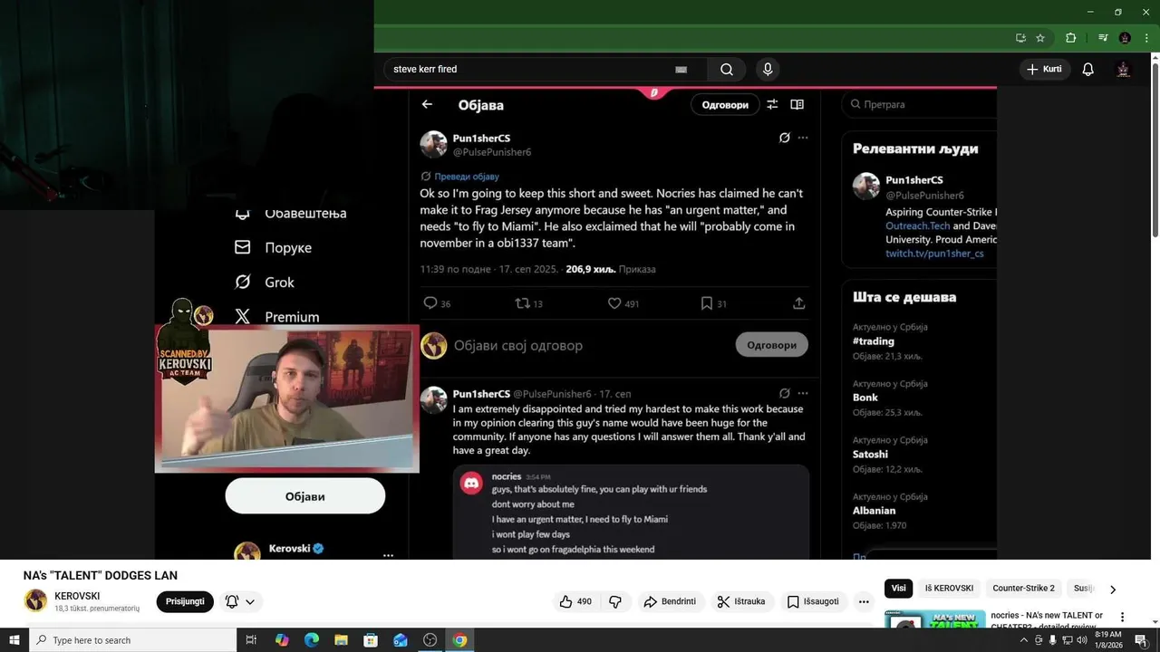Click the 'Bendrinti' share button

coord(670,601)
